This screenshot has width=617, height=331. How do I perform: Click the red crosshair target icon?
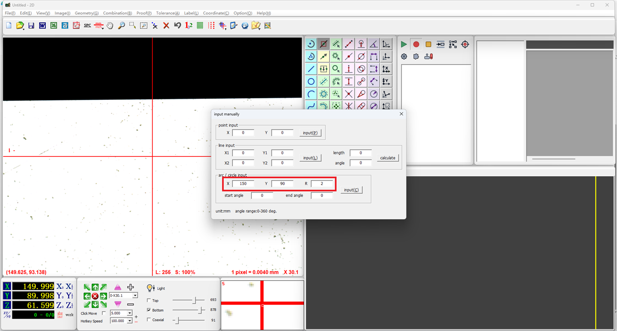(465, 44)
